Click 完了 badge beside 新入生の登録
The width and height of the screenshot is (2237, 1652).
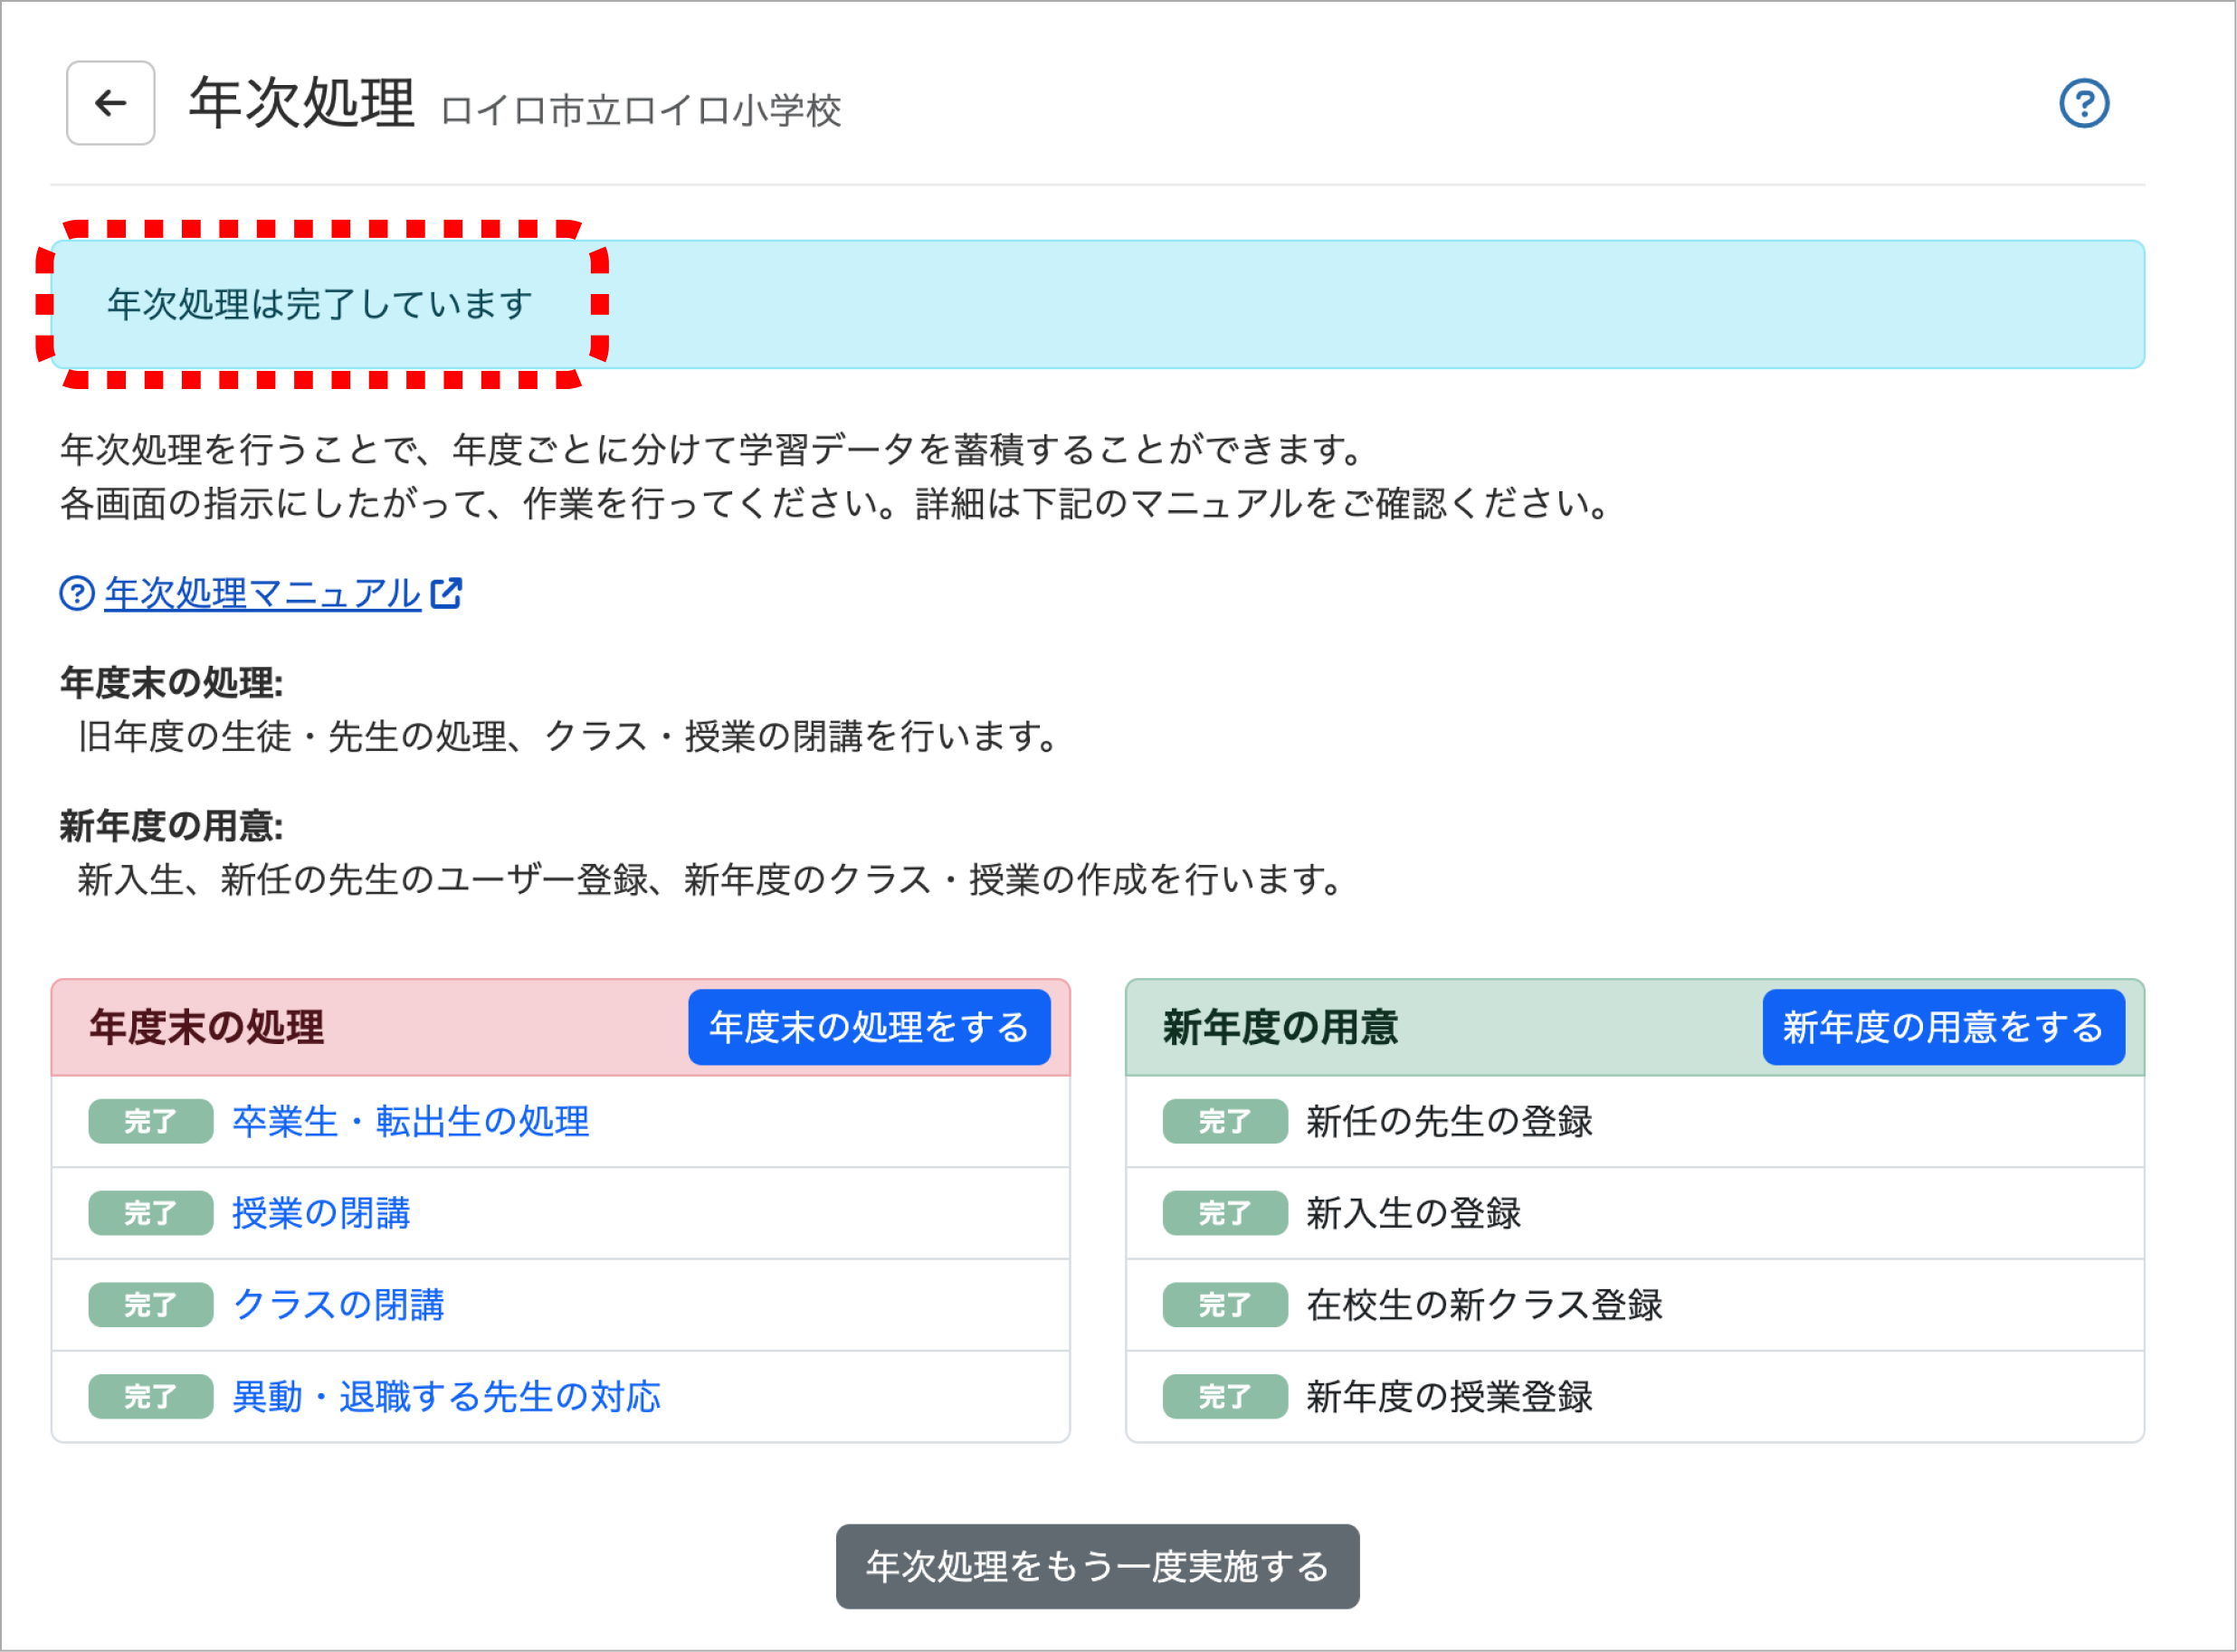pyautogui.click(x=1224, y=1213)
